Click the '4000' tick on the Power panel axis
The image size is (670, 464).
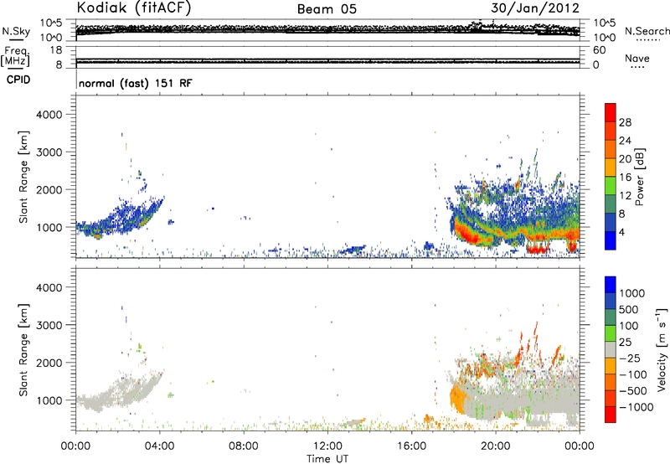click(x=49, y=115)
